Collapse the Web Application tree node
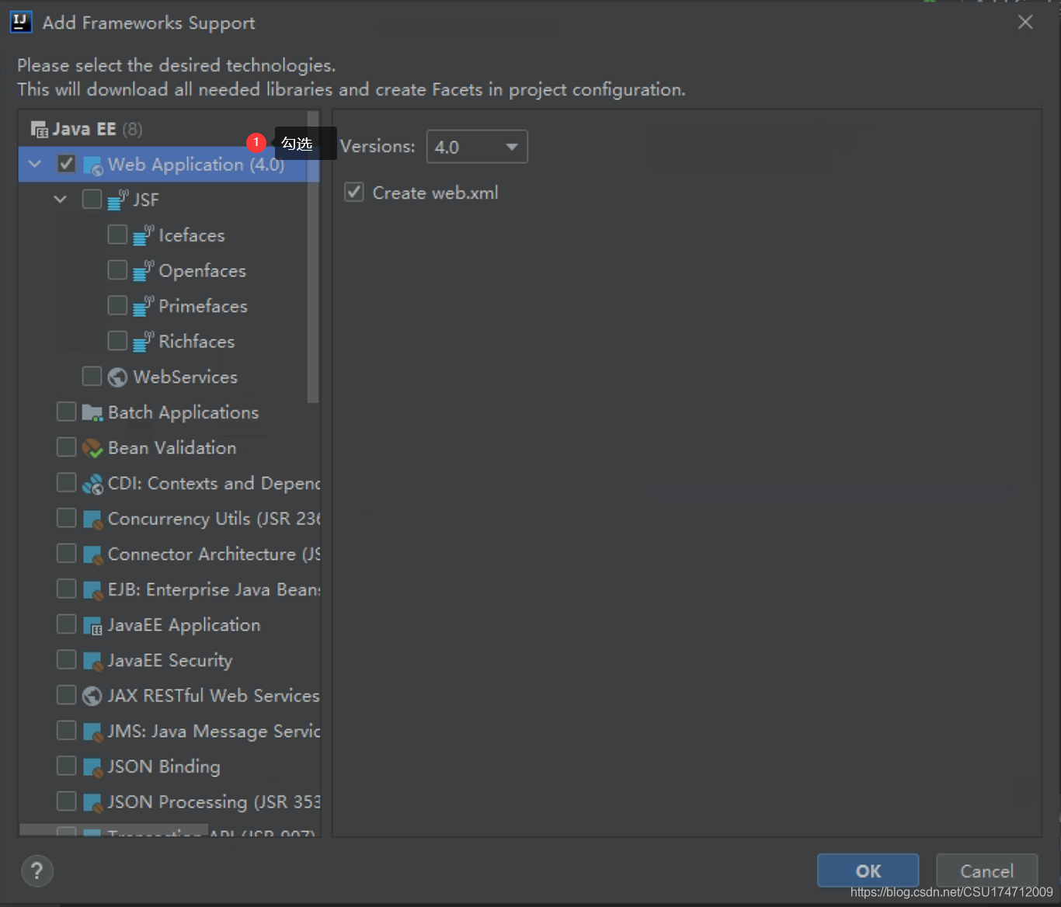This screenshot has height=907, width=1061. [x=35, y=164]
